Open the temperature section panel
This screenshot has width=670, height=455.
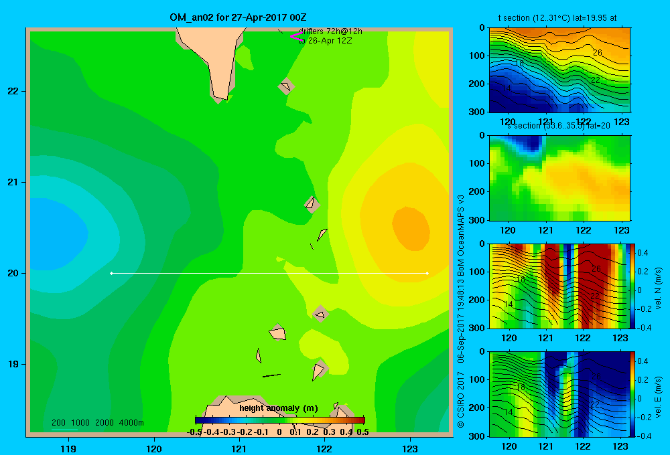559,70
